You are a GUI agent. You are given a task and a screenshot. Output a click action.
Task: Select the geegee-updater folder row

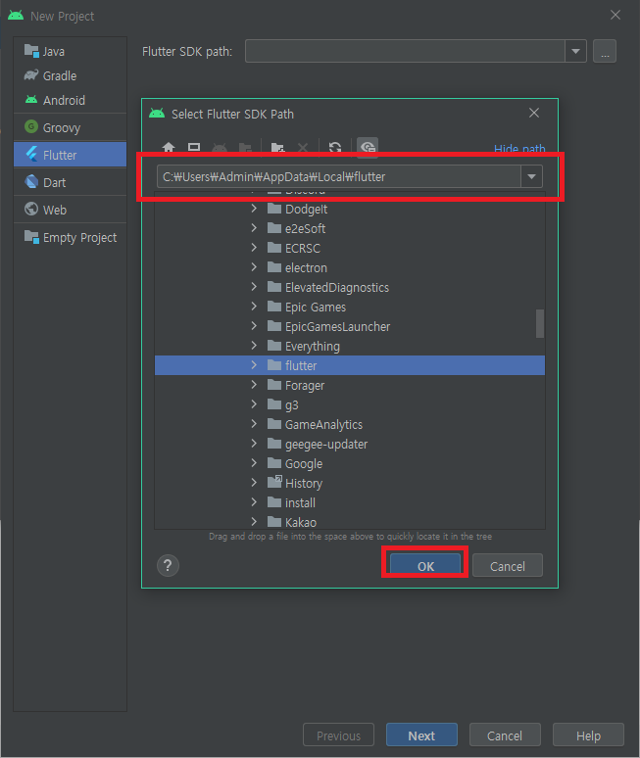(x=349, y=444)
